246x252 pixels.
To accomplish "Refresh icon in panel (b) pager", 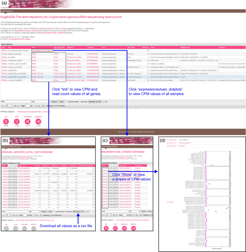I will 41,215.
